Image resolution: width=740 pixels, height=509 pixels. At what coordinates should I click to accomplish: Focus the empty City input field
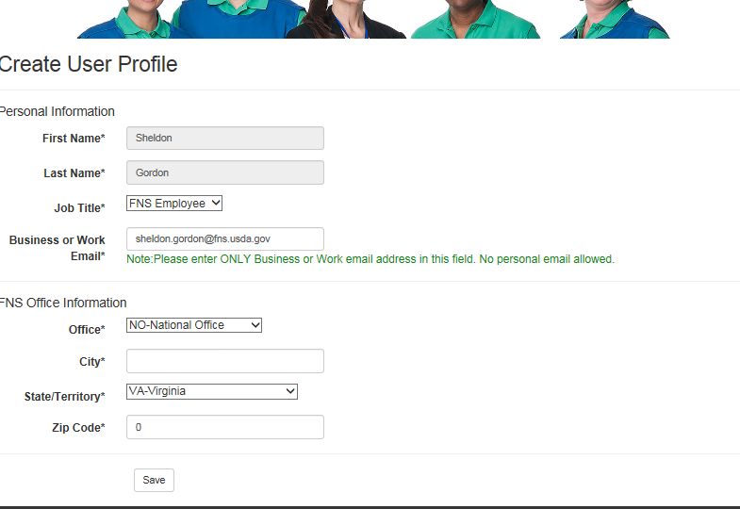point(225,361)
